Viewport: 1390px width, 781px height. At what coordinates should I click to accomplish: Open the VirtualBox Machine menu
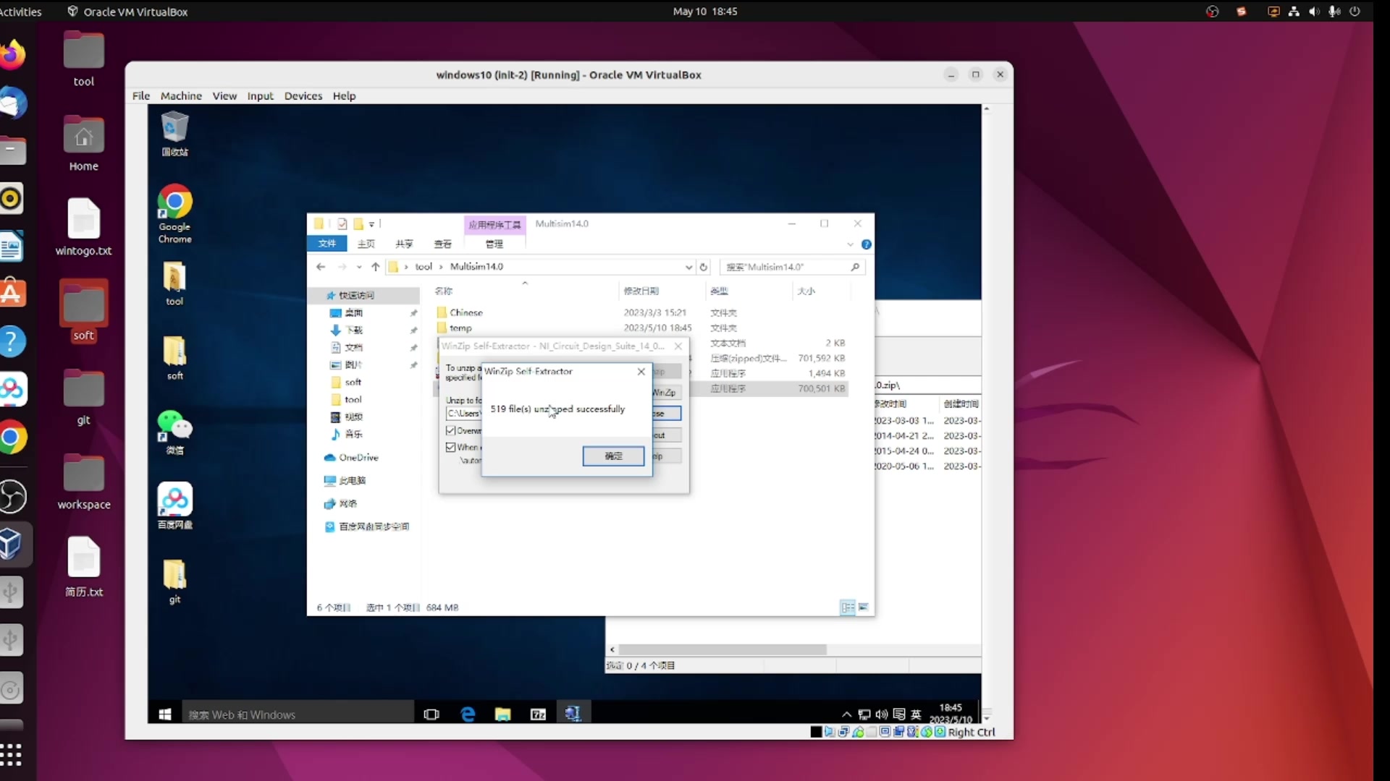(x=181, y=95)
